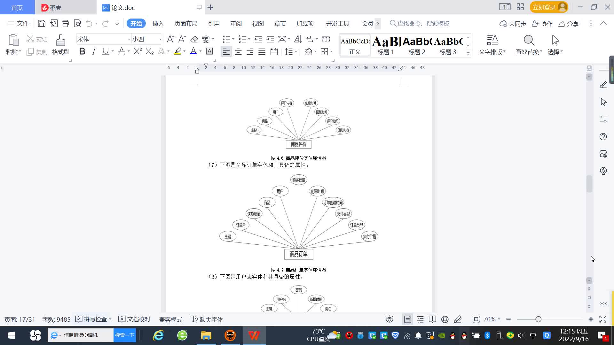Open zoom percentage 70% dropdown
The width and height of the screenshot is (614, 345).
pos(492,319)
